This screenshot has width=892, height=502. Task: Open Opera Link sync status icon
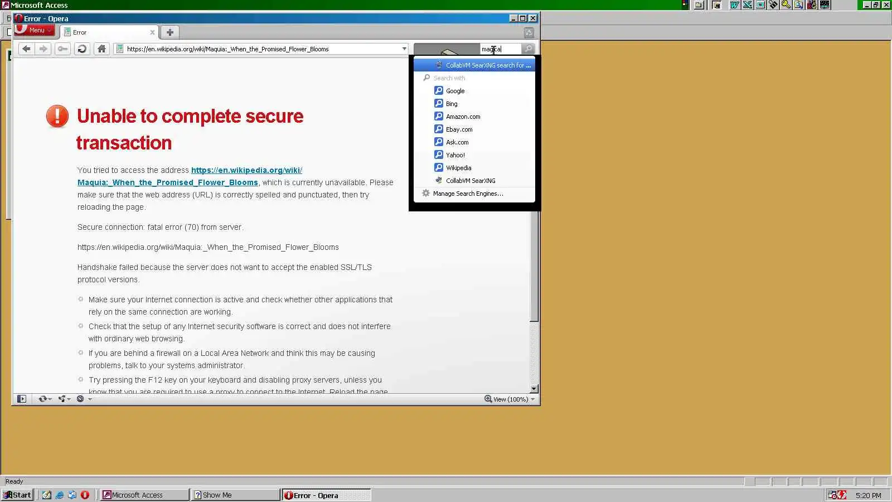click(x=42, y=399)
